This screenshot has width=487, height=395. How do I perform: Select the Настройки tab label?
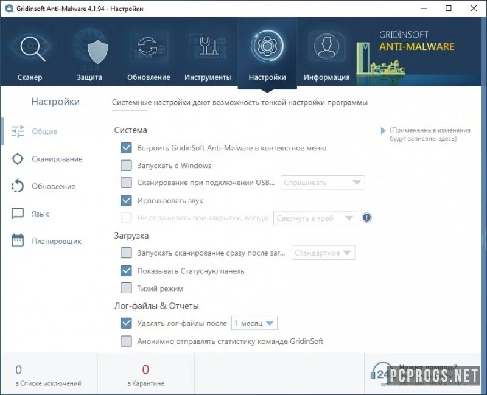pyautogui.click(x=267, y=77)
